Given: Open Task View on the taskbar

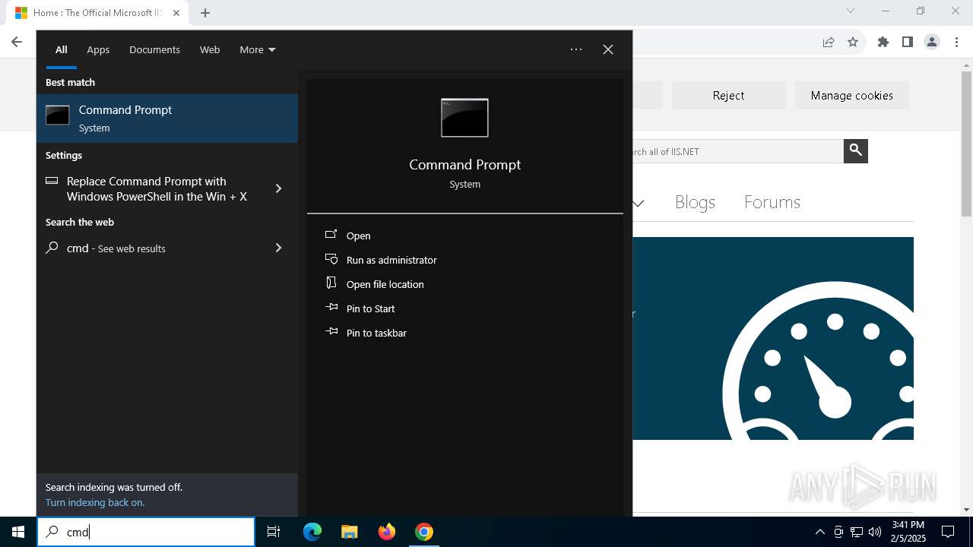Looking at the screenshot, I should (x=274, y=532).
